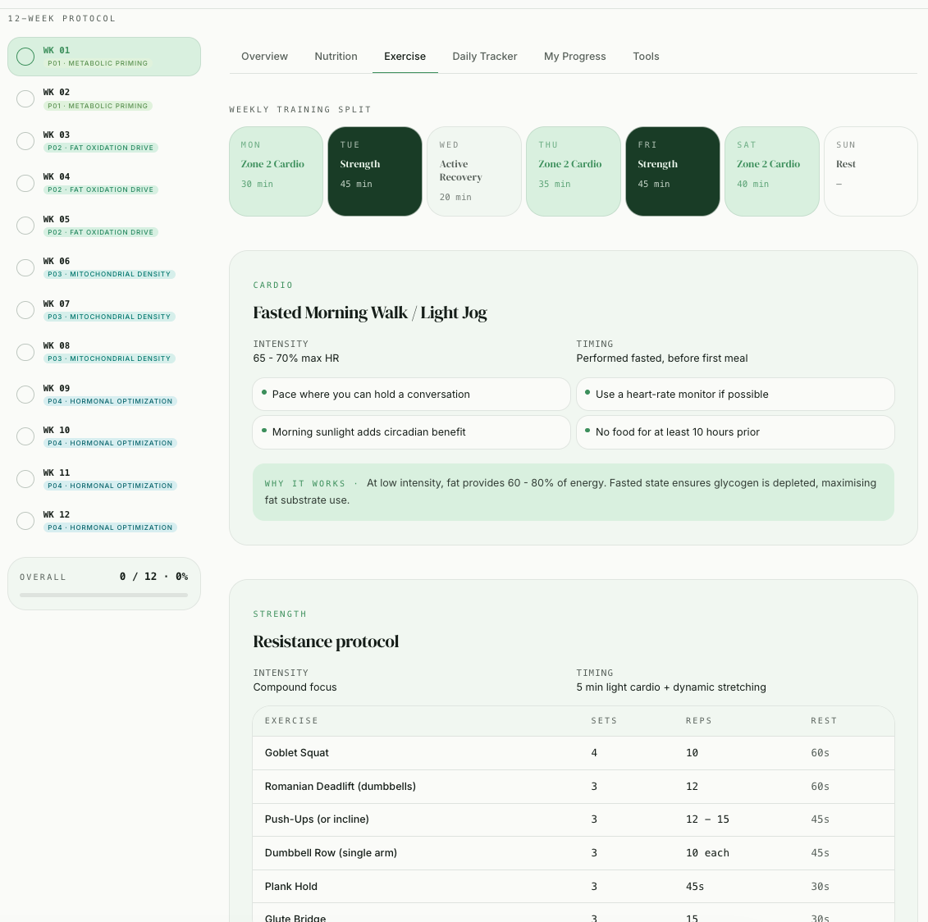Go to the Daily Tracker tab
Screen dimensions: 928x922
(x=485, y=57)
